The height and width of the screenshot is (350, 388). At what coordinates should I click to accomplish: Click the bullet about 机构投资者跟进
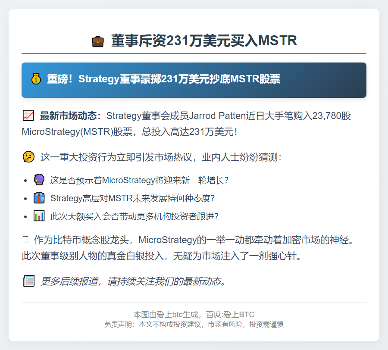135,216
